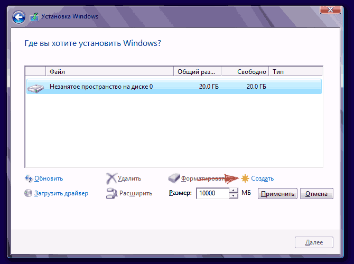Go back using the blue arrow button
This screenshot has height=264, width=354.
(x=18, y=17)
